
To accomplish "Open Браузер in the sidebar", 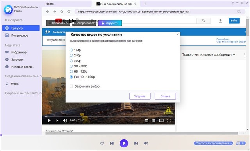I will (21, 28).
